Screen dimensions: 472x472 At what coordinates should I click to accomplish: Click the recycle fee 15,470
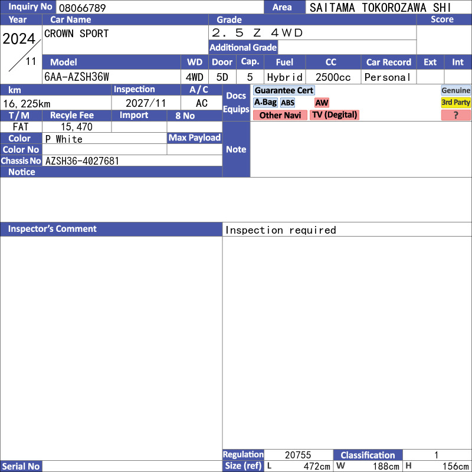[x=77, y=127]
